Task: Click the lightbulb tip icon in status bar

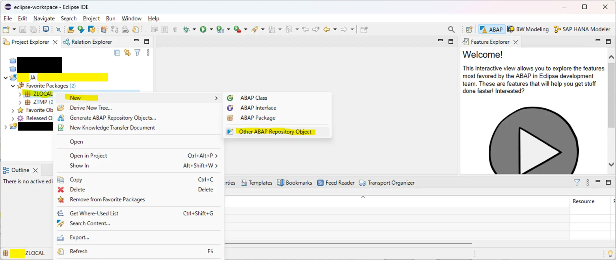Action: click(x=610, y=254)
